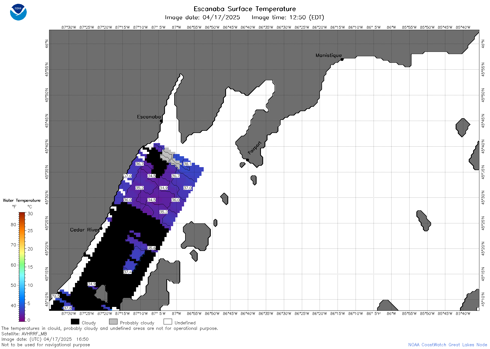Click the 38.1 temperature reading on map
This screenshot has width=490, height=349.
187,164
